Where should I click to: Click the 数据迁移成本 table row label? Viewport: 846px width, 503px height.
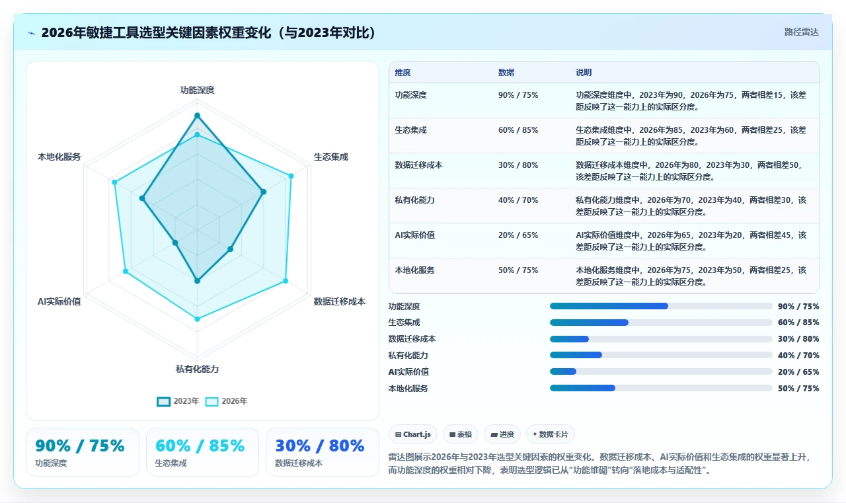[419, 165]
